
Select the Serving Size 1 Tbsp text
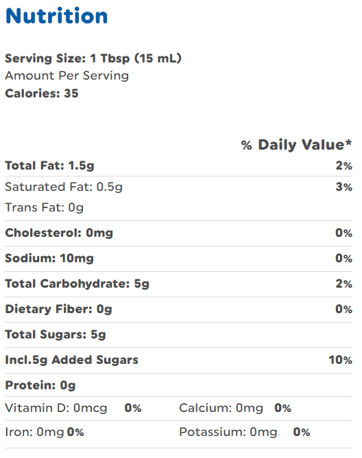click(x=93, y=58)
